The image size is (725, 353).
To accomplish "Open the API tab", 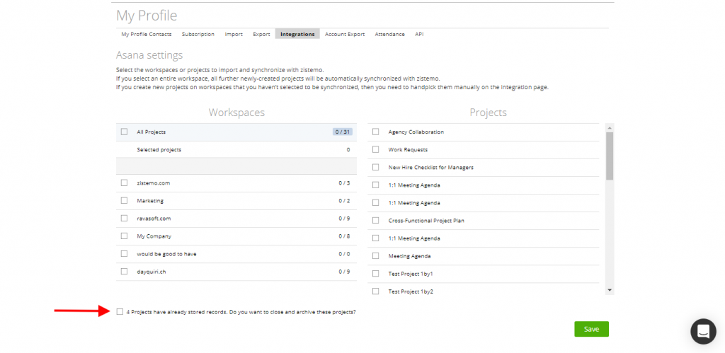I will [x=419, y=34].
